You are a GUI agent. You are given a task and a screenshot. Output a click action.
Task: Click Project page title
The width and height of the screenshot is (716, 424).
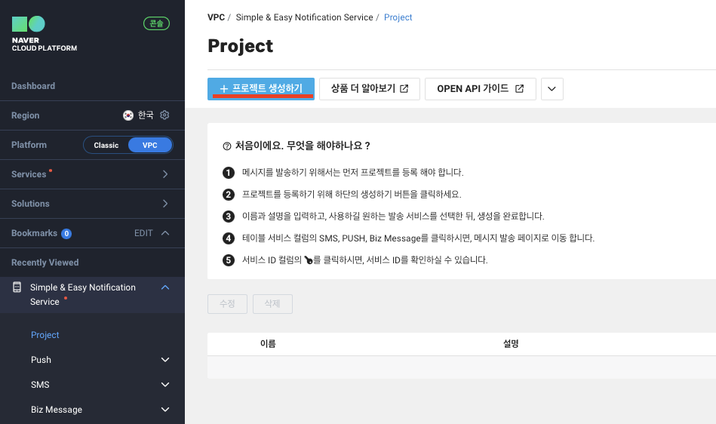coord(240,45)
